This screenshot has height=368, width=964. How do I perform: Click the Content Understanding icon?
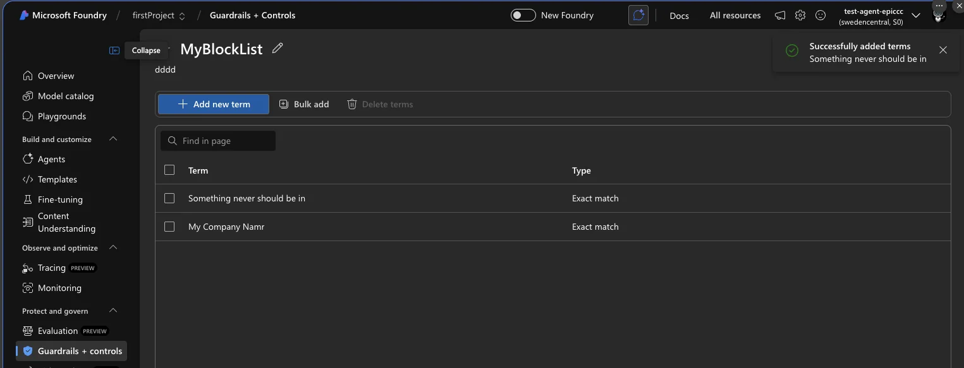tap(28, 222)
